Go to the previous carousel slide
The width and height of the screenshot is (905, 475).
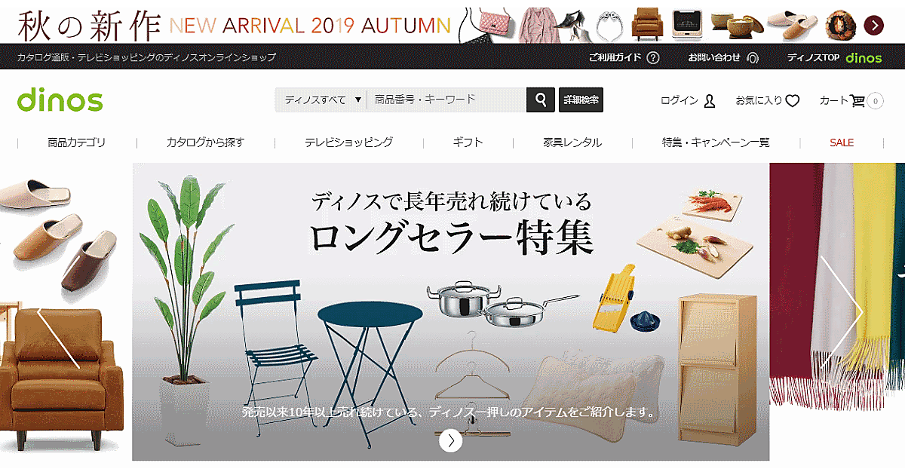[x=59, y=338]
